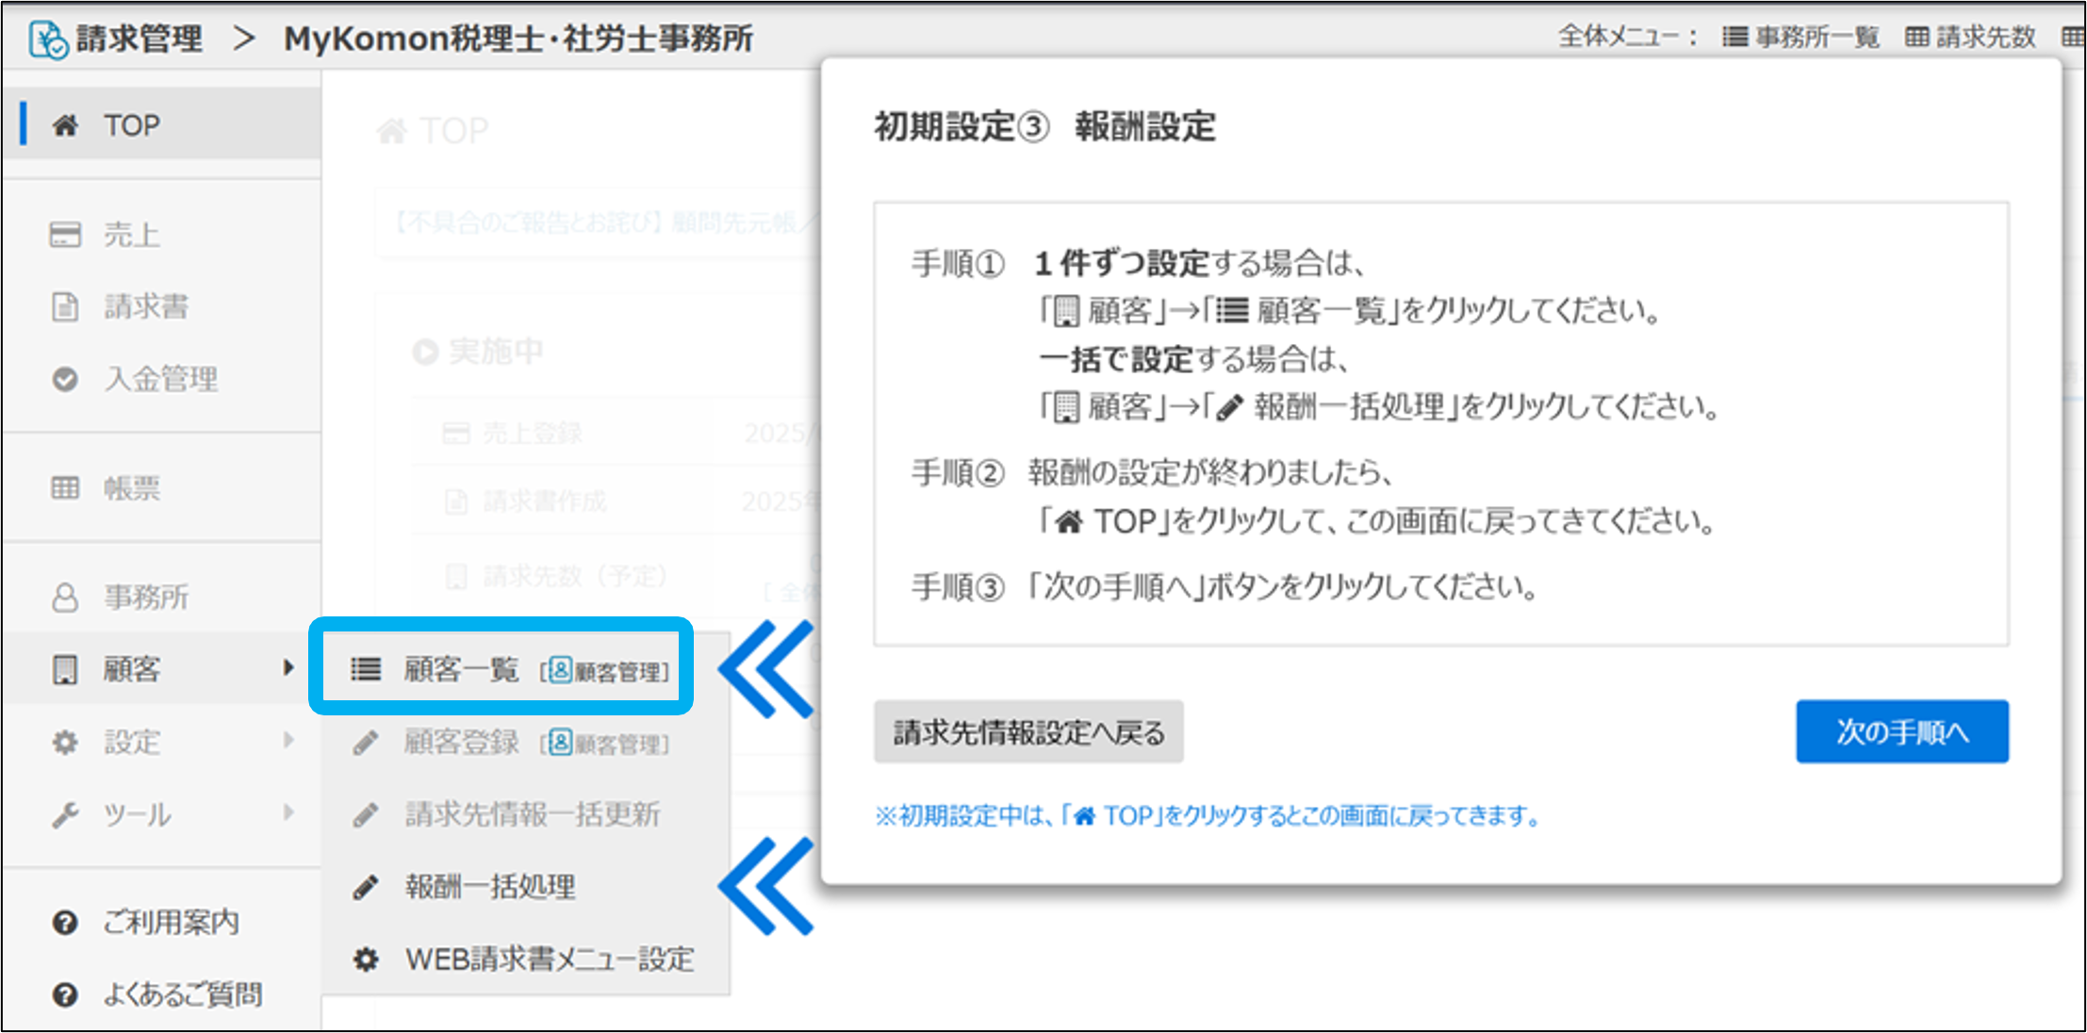Click the 入金管理 checkmark icon

[x=65, y=379]
